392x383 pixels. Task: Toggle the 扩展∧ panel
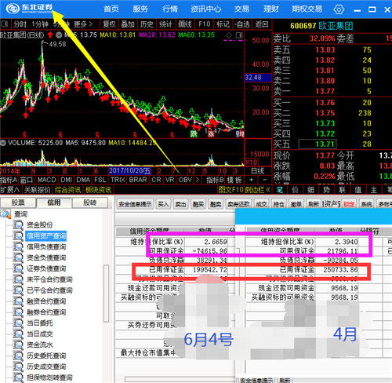(10, 190)
